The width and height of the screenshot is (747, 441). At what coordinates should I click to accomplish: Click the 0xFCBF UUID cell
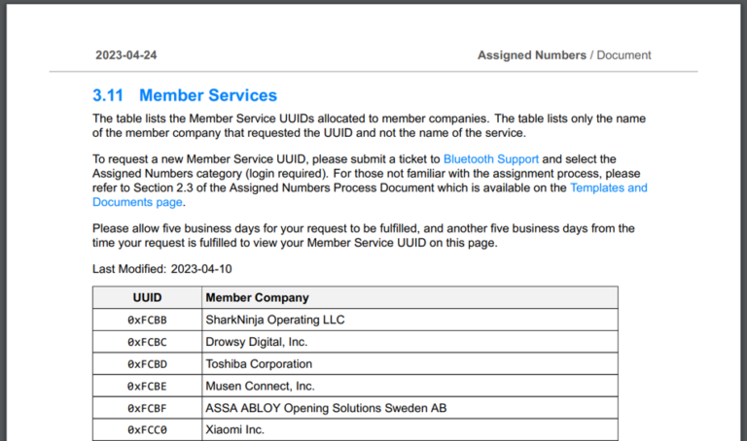click(x=147, y=408)
